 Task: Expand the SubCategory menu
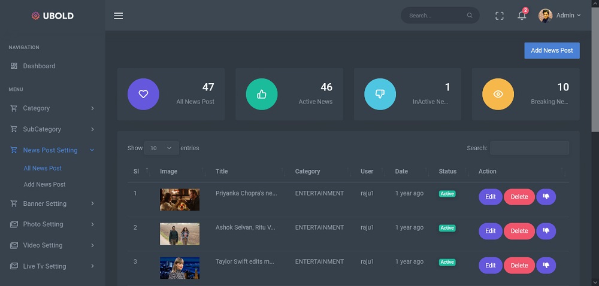click(92, 129)
